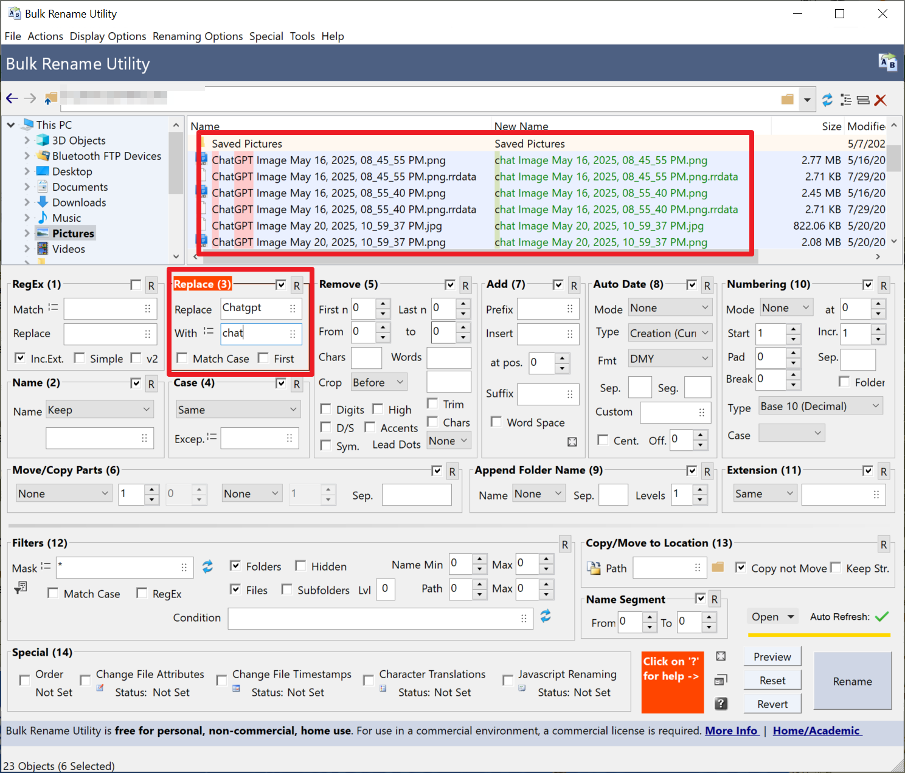Reset Filters (12) with its R button
The image size is (905, 773).
(565, 545)
